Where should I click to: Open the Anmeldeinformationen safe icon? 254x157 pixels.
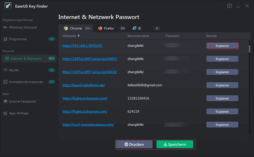pos(5,82)
